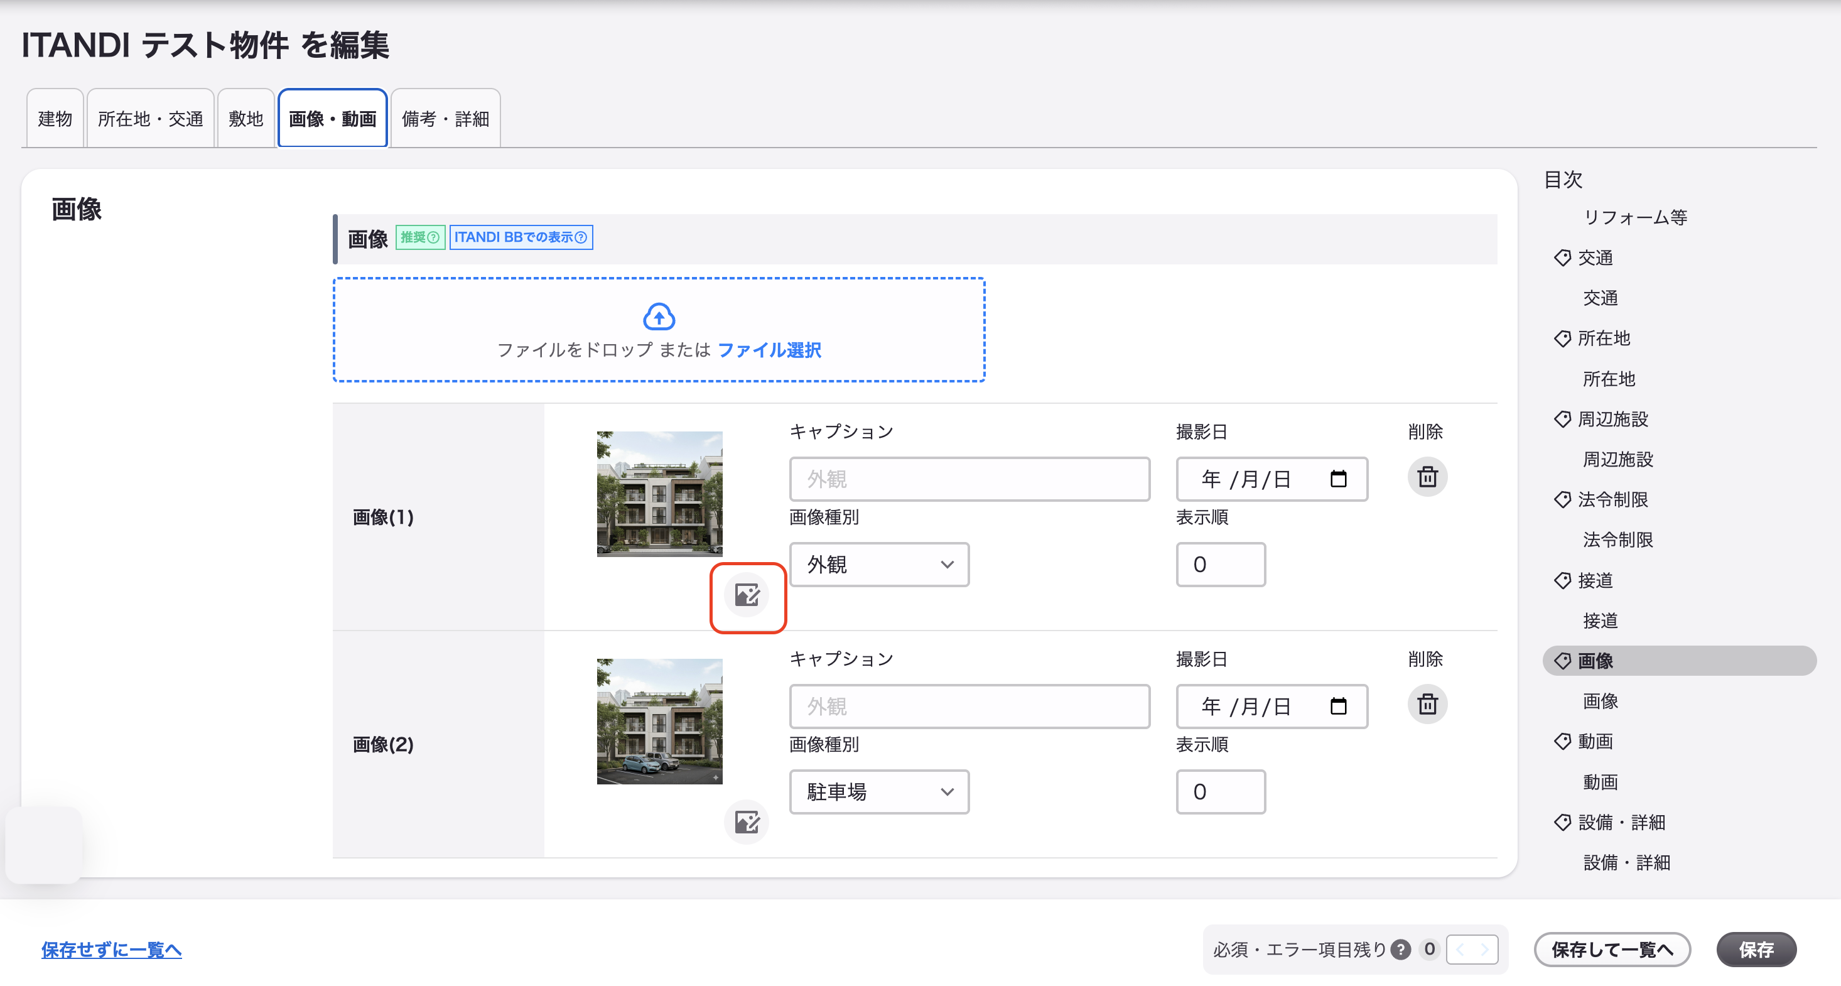Switch to the 敷地 tab
Viewport: 1841px width, 986px height.
246,119
